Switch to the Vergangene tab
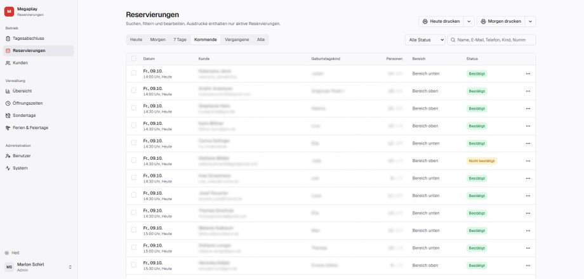Screen dimensions: 584x279 (x=237, y=39)
